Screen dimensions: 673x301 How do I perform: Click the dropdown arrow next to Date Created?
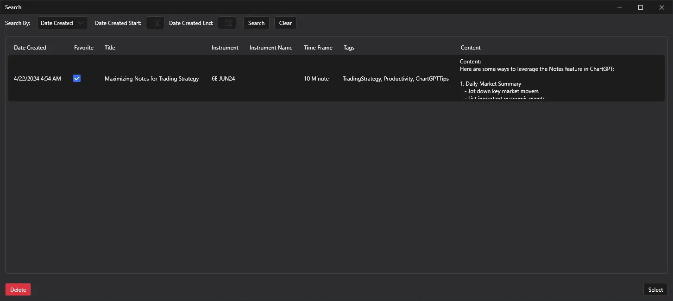[x=80, y=22]
